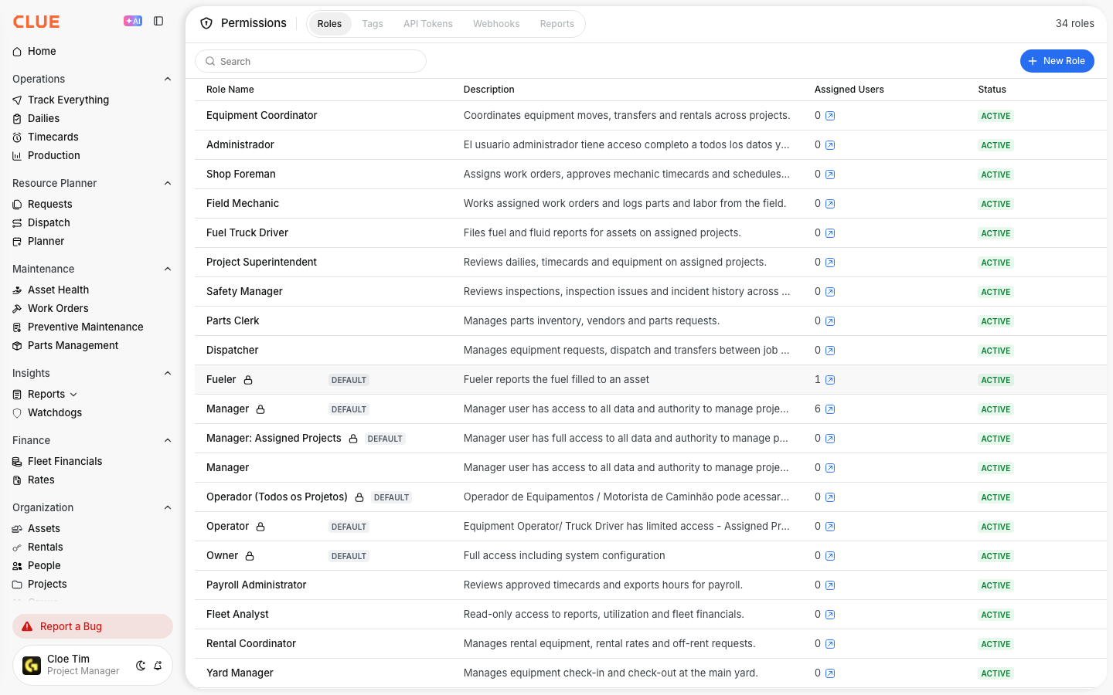Screen dimensions: 1113x695
Task: Click the Track Everything arrow icon
Action: click(17, 100)
